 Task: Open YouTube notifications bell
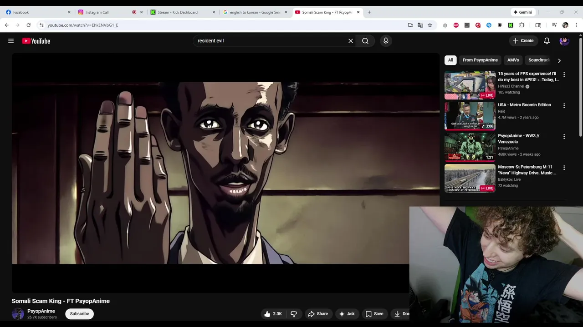[547, 41]
